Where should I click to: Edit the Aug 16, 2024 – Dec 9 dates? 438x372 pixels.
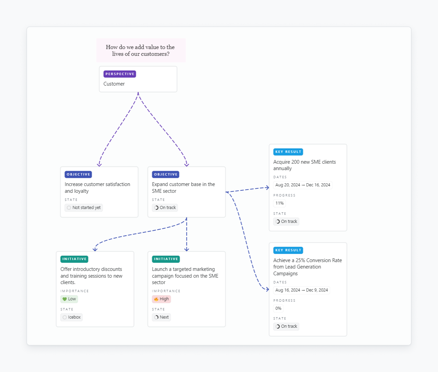pyautogui.click(x=301, y=290)
